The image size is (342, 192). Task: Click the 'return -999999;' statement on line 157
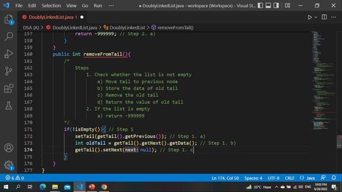tap(96, 34)
